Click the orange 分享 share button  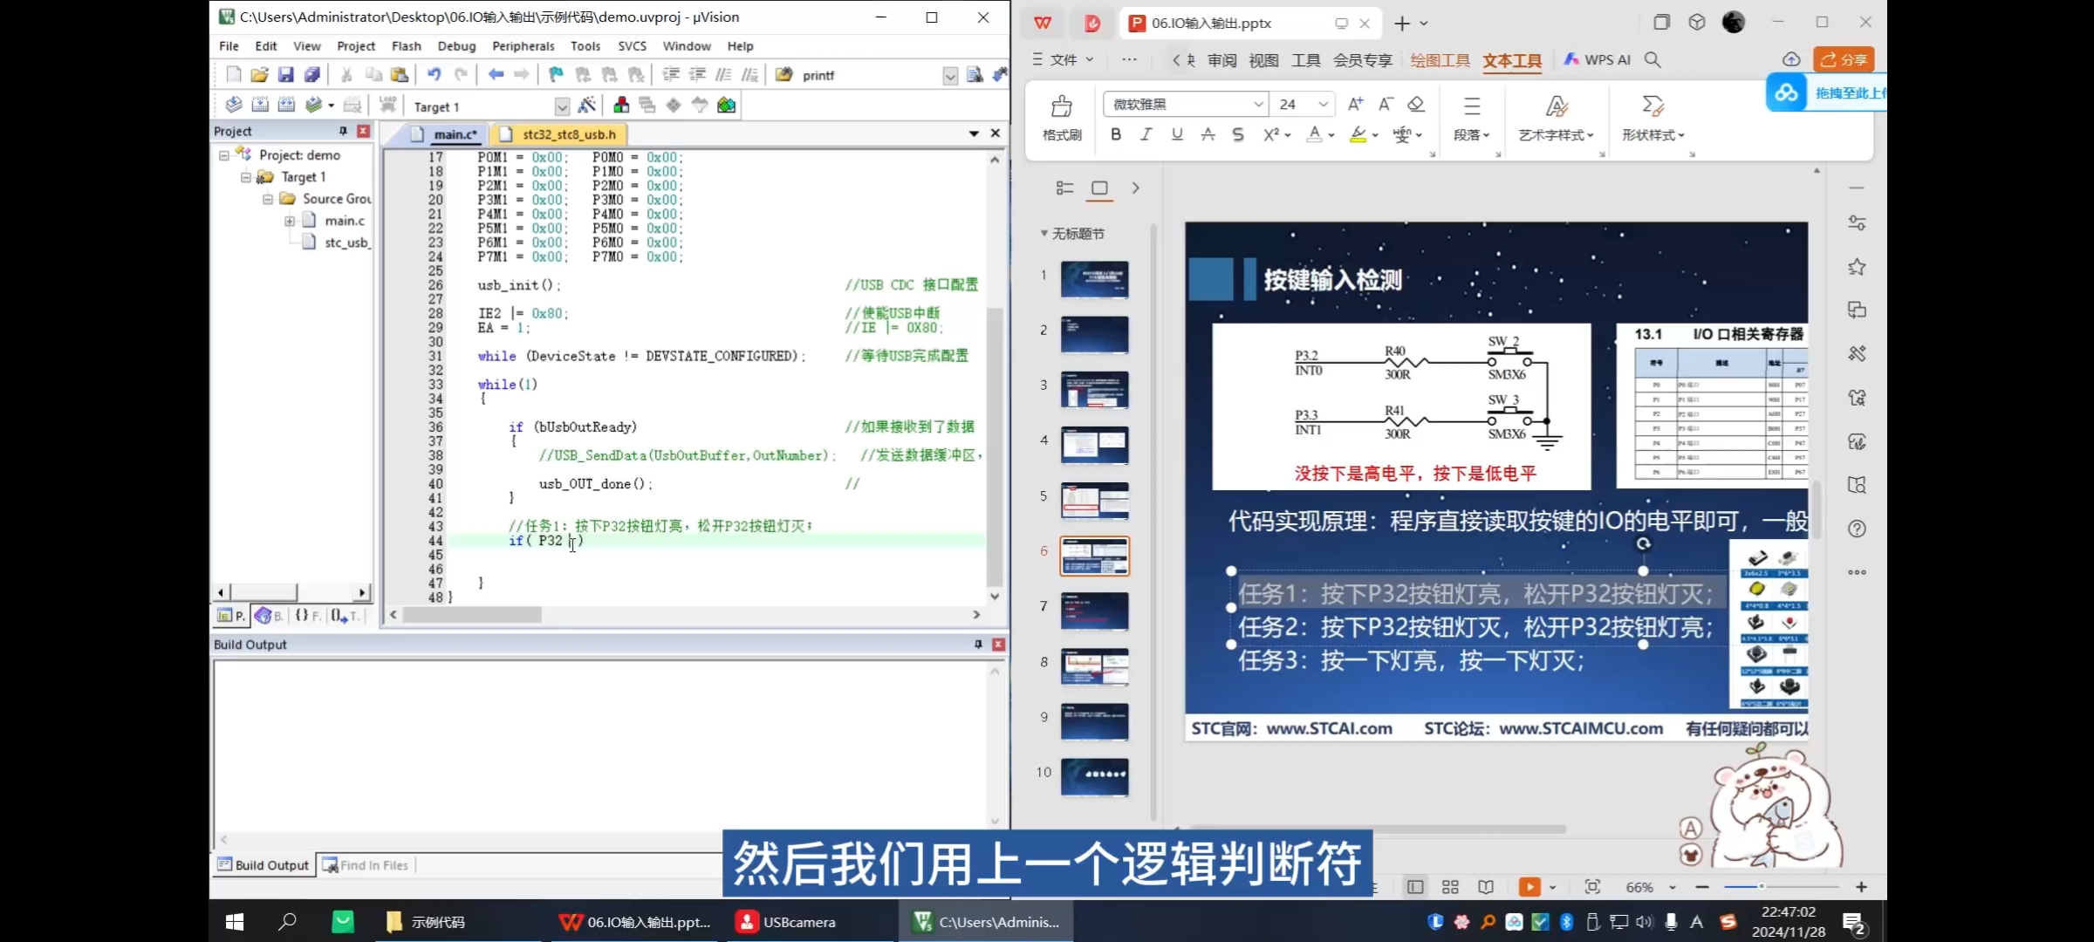(1843, 59)
